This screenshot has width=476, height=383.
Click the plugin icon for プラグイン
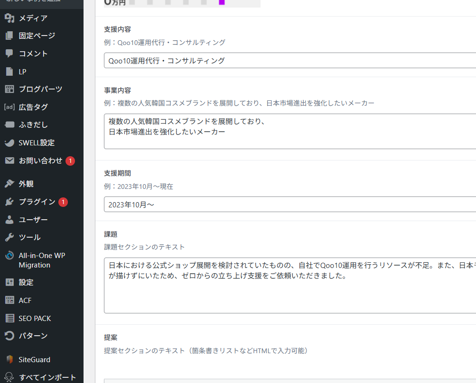(x=9, y=202)
